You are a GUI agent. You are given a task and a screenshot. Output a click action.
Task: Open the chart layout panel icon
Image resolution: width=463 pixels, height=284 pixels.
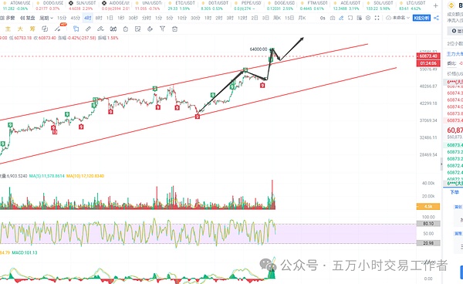tap(360, 18)
